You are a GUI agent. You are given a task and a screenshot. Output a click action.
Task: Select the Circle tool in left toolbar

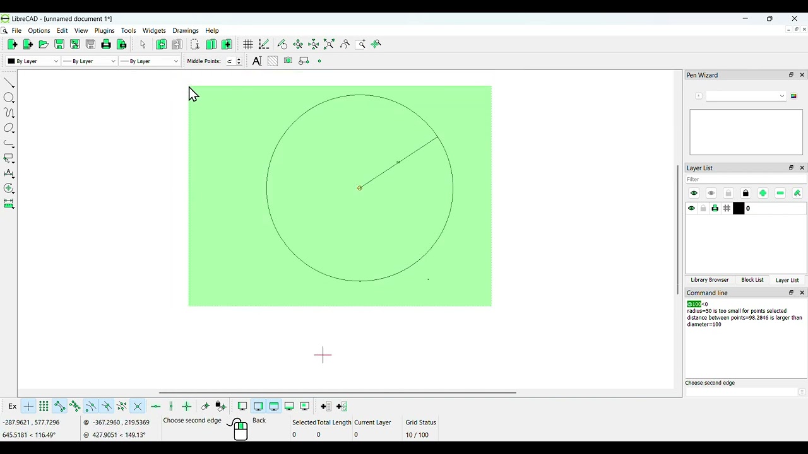click(9, 98)
